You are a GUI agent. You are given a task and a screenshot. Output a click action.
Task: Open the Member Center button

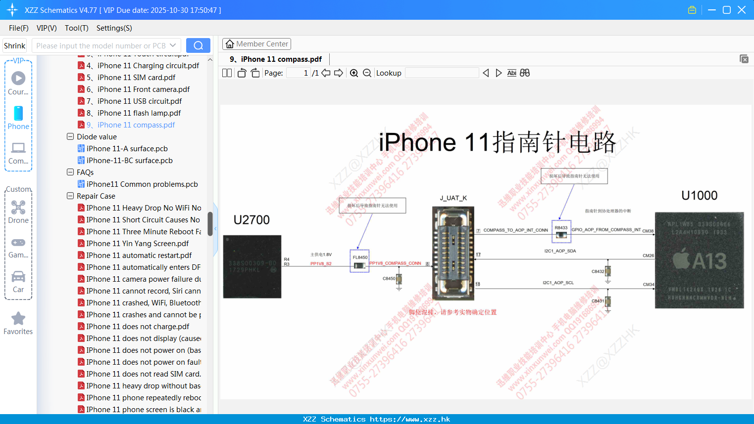pyautogui.click(x=256, y=44)
